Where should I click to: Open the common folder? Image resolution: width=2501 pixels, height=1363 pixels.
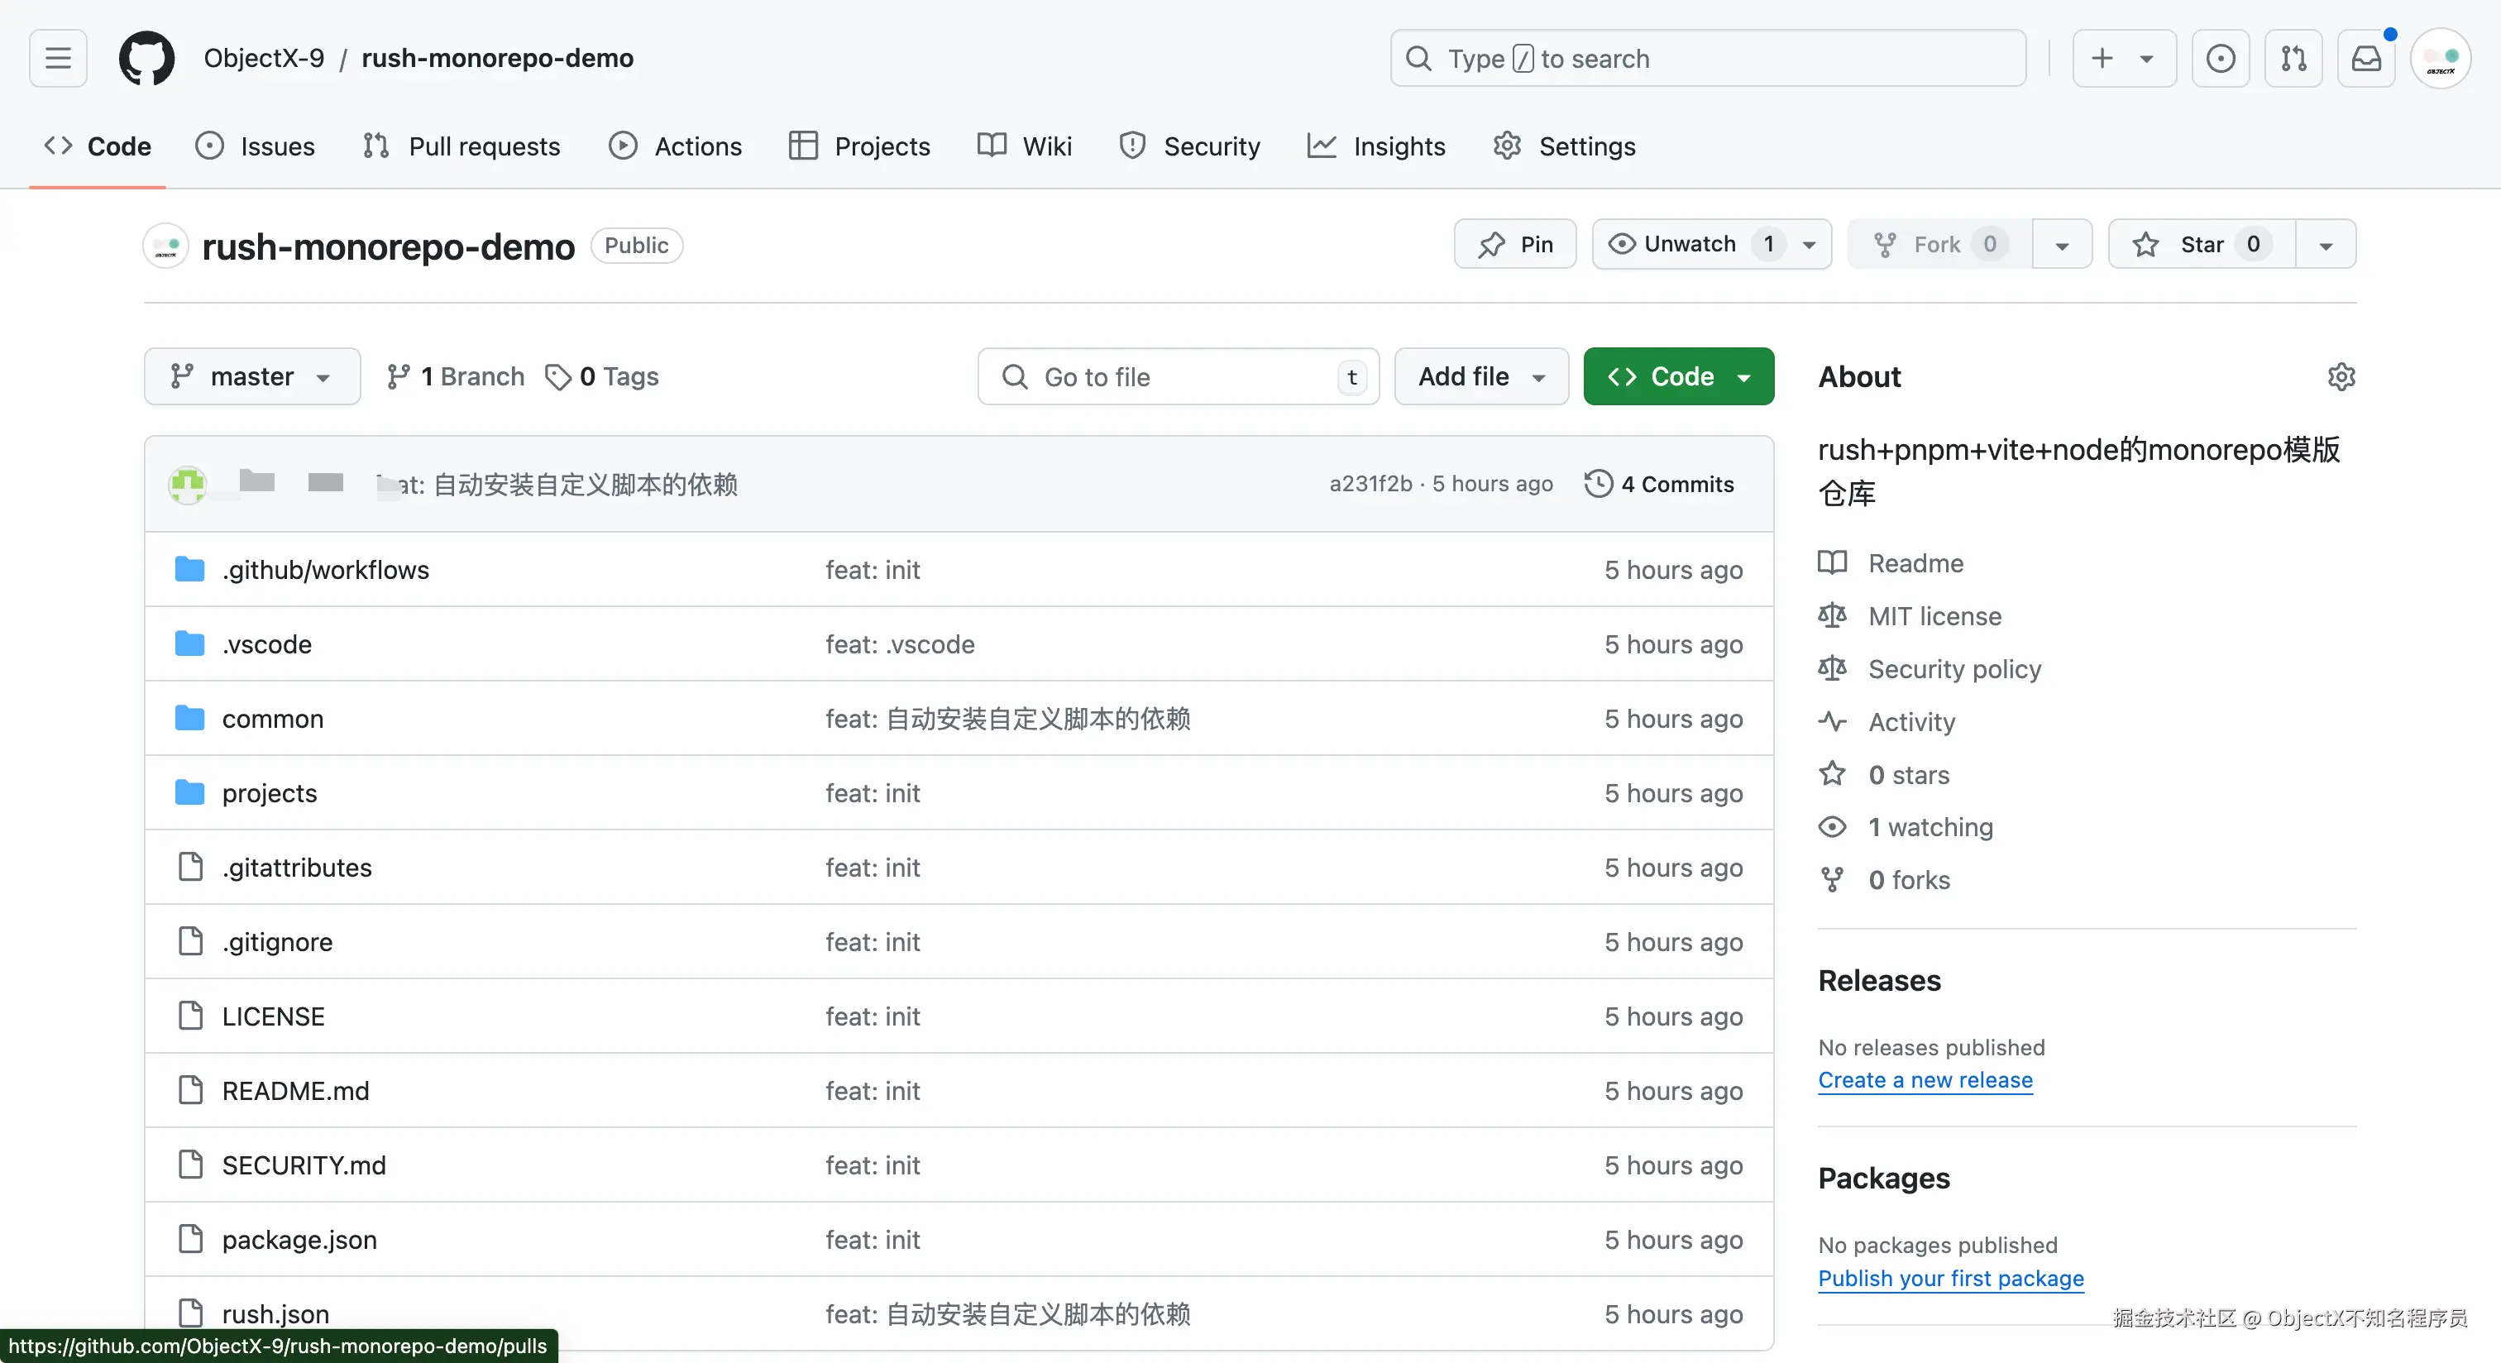coord(273,719)
